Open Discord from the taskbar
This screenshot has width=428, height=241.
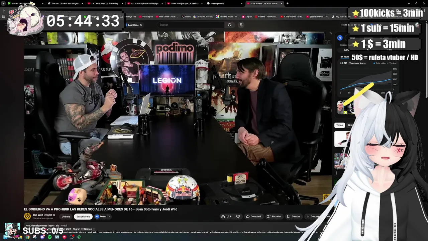click(x=42, y=237)
